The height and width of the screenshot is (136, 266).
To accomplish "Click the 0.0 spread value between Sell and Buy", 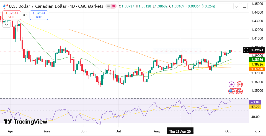I will 25,15.
